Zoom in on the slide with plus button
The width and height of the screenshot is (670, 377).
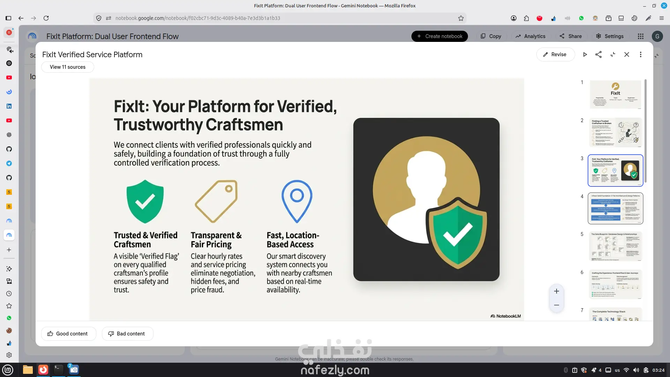[557, 291]
